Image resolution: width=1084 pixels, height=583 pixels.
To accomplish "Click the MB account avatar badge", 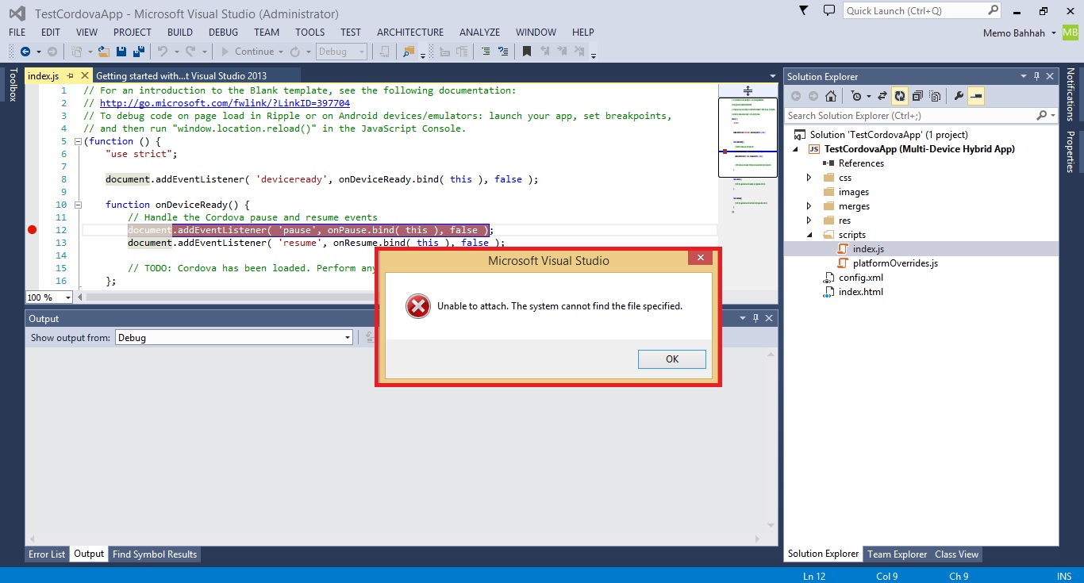I will 1071,33.
